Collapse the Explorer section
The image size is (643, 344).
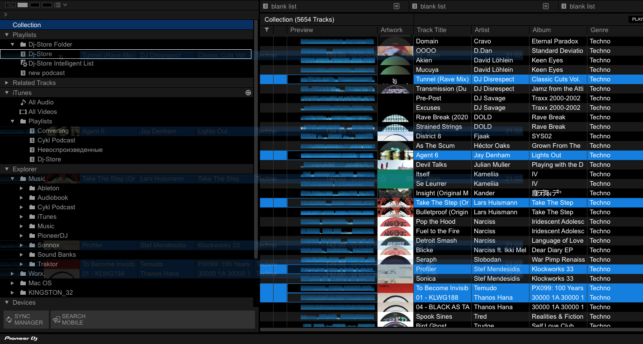click(7, 169)
